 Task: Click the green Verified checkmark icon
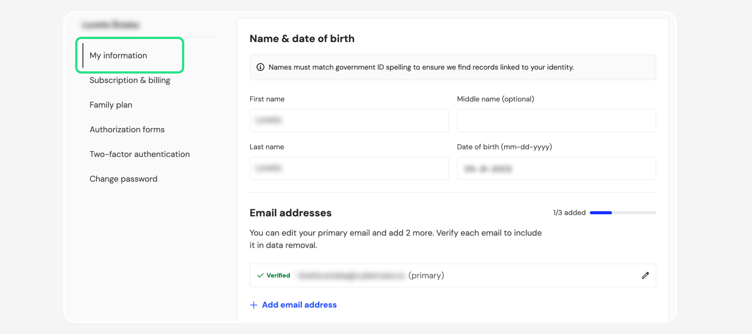point(260,275)
